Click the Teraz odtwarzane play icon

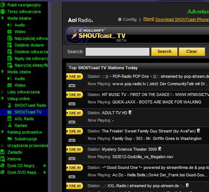pyautogui.click(x=3, y=12)
